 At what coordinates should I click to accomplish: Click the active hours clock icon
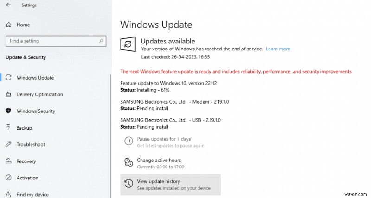[129, 162]
